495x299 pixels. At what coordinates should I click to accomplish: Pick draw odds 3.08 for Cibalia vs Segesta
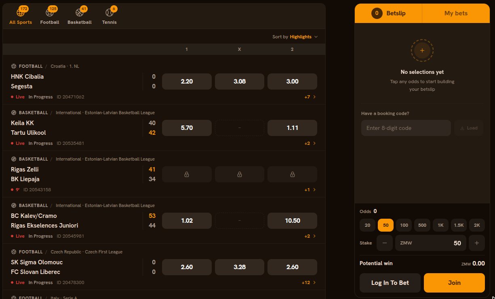(x=240, y=82)
